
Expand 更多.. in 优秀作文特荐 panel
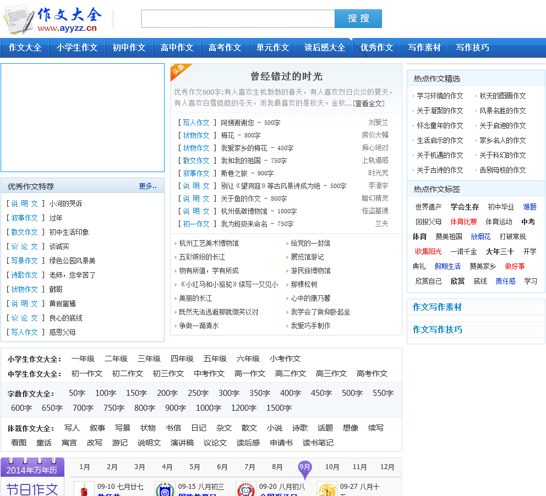coord(148,186)
